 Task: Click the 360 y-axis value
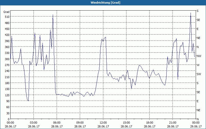pyautogui.click(x=7, y=47)
